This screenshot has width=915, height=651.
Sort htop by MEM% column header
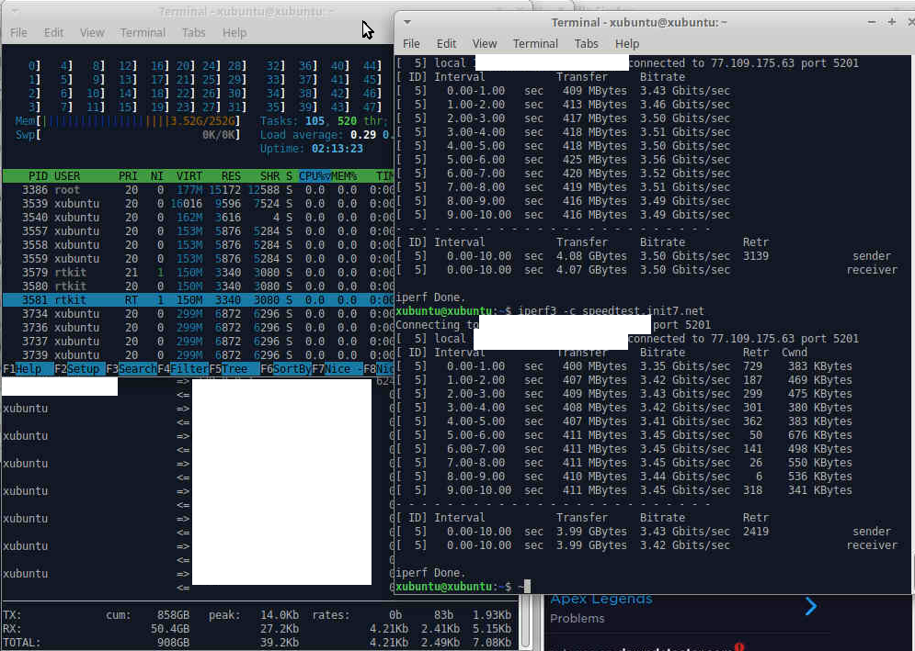point(344,176)
